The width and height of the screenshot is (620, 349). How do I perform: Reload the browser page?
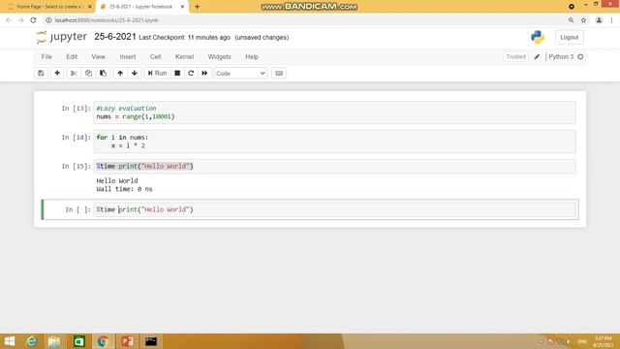pos(33,20)
